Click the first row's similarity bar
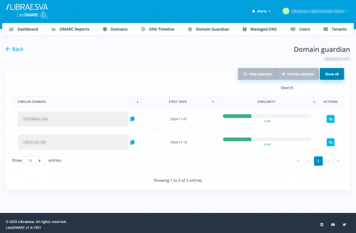Image resolution: width=356 pixels, height=233 pixels. pyautogui.click(x=267, y=116)
